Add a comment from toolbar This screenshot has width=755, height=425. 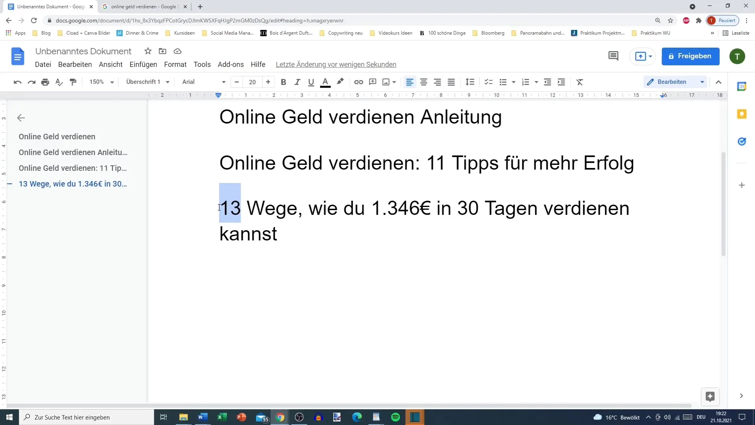[x=373, y=82]
